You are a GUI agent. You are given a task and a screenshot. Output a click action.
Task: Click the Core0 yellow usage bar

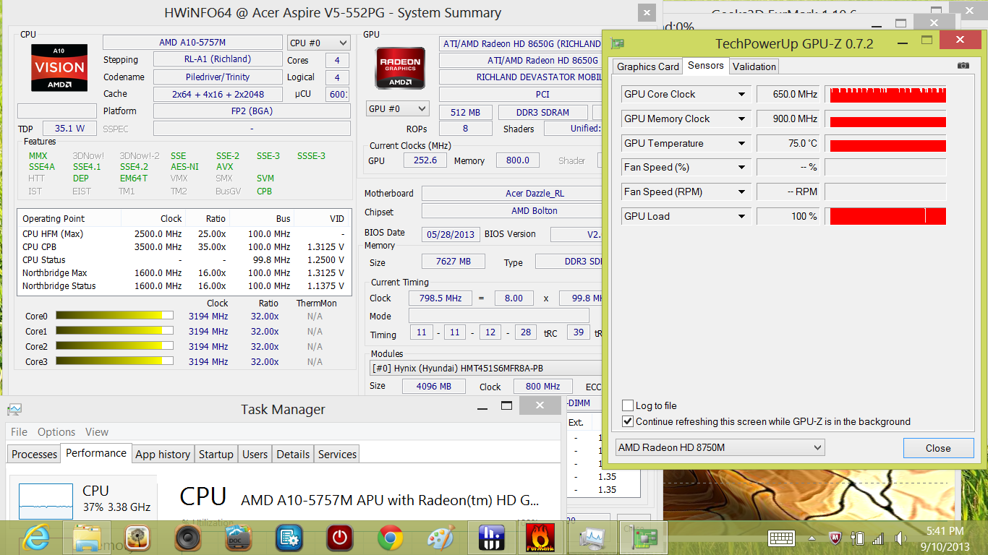pos(114,316)
